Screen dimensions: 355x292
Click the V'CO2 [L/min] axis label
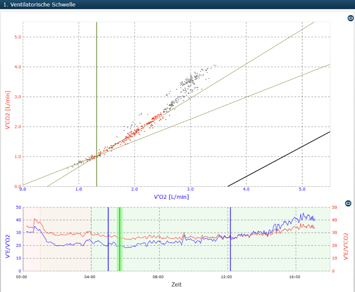point(8,110)
